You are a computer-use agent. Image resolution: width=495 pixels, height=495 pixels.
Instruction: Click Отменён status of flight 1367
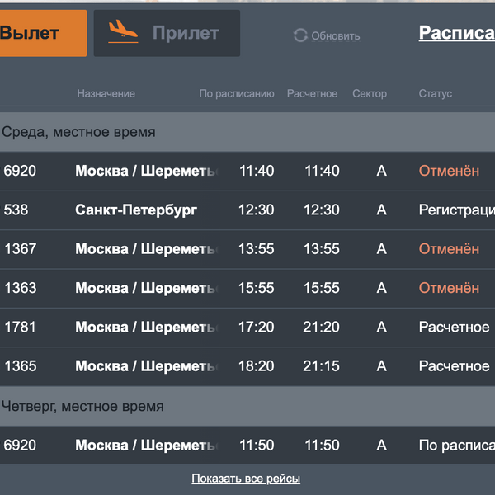pos(449,249)
